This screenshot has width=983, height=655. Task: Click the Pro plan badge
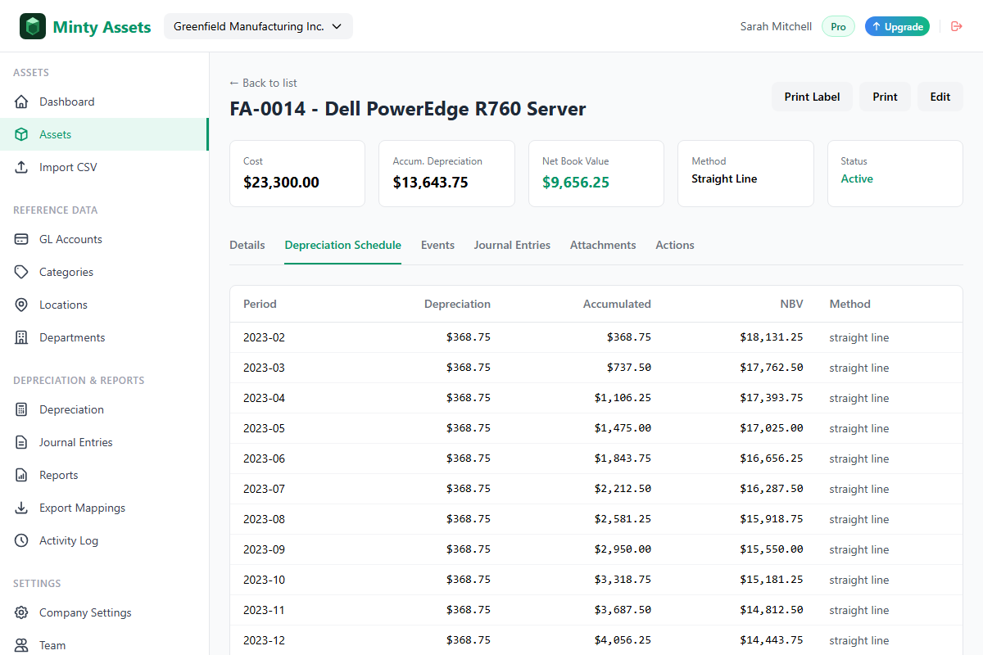pyautogui.click(x=838, y=26)
